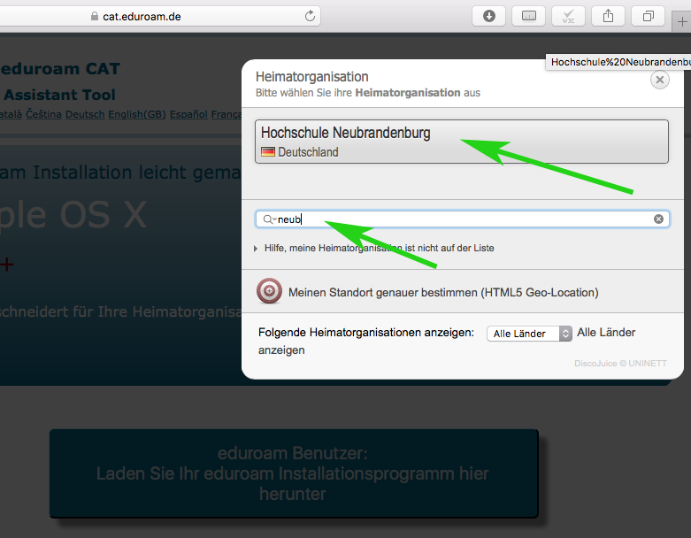This screenshot has width=691, height=538.
Task: Click the cat.eduroam.de address bar
Action: (x=158, y=16)
